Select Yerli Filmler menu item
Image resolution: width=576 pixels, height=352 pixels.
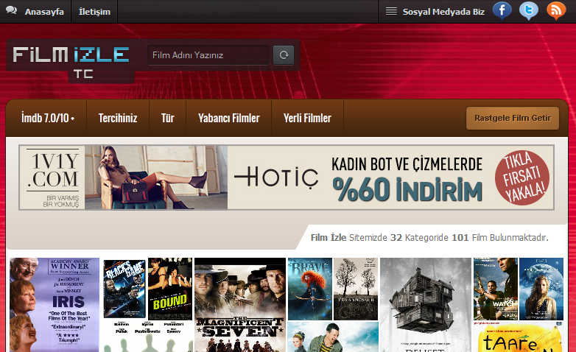tap(307, 118)
